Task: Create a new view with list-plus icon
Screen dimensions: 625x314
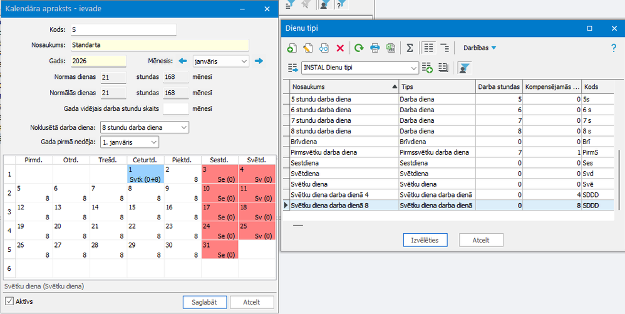Action: 427,68
